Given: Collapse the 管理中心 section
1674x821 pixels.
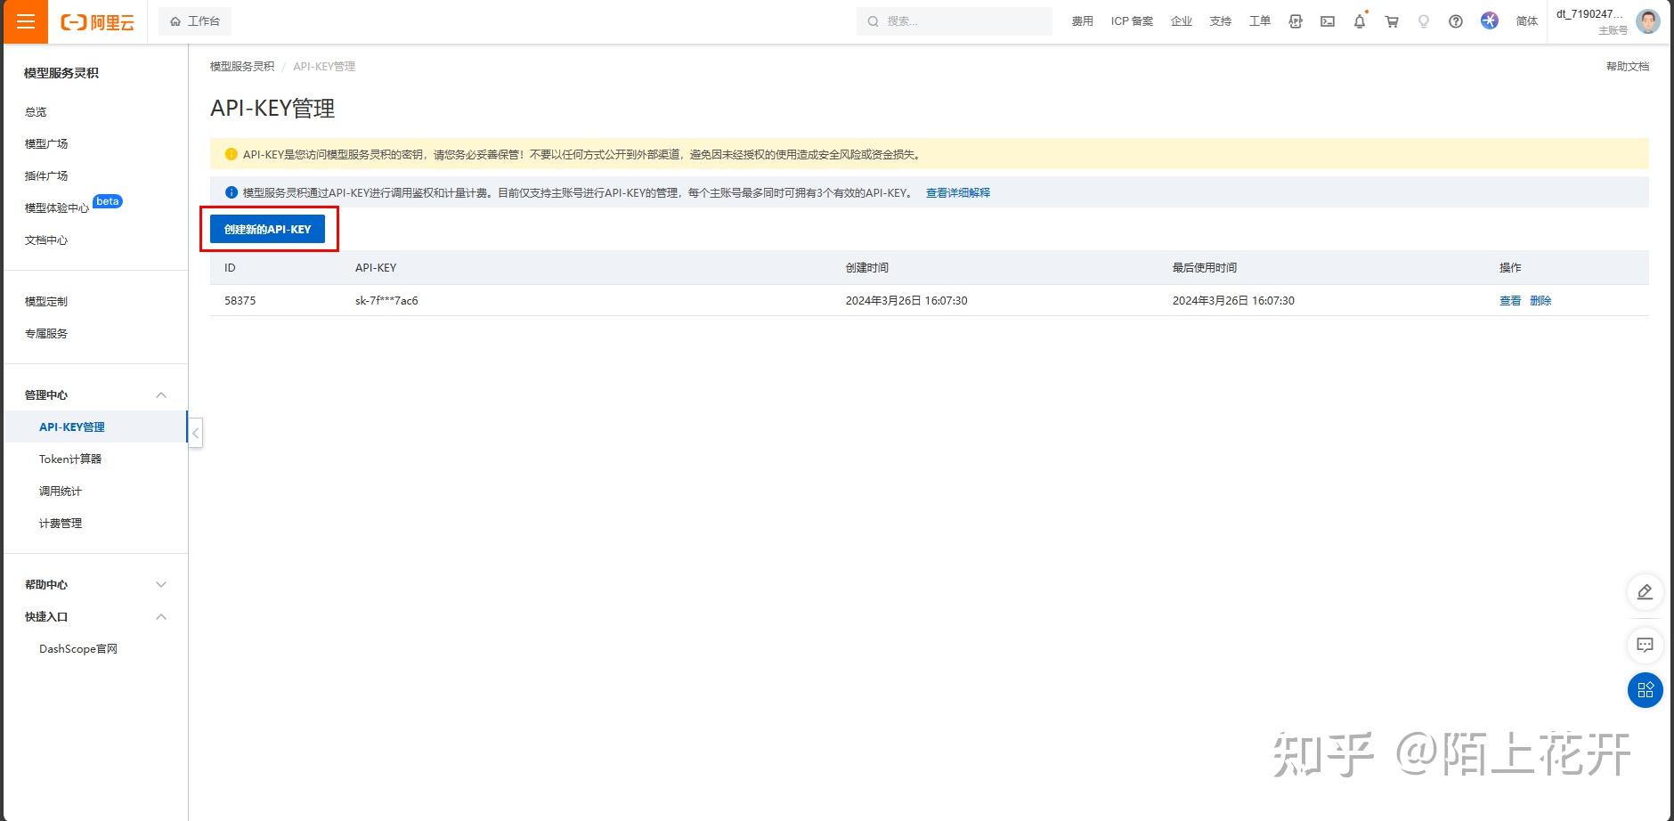Looking at the screenshot, I should click(161, 394).
